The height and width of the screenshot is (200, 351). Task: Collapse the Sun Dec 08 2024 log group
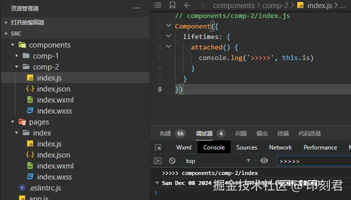tap(157, 183)
